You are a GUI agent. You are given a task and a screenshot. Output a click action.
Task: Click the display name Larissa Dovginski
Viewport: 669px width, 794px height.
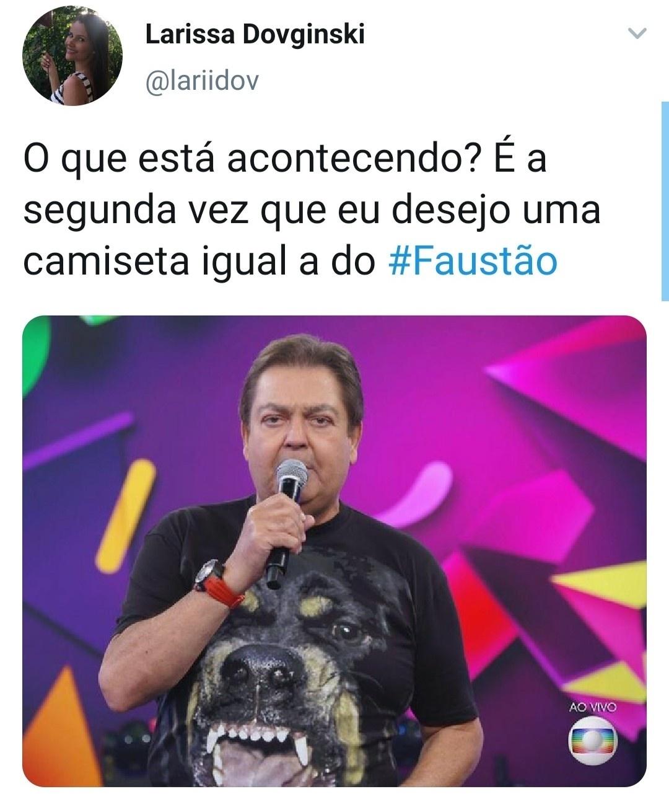click(x=255, y=35)
